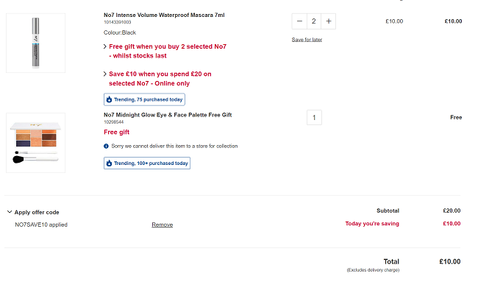Collapse the Apply offer code section
The height and width of the screenshot is (282, 478).
click(x=10, y=212)
